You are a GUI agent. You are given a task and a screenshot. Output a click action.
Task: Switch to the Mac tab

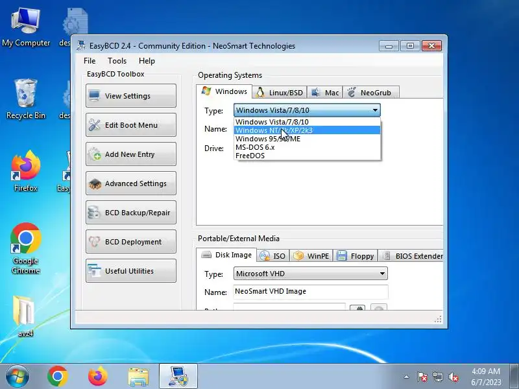(x=325, y=92)
